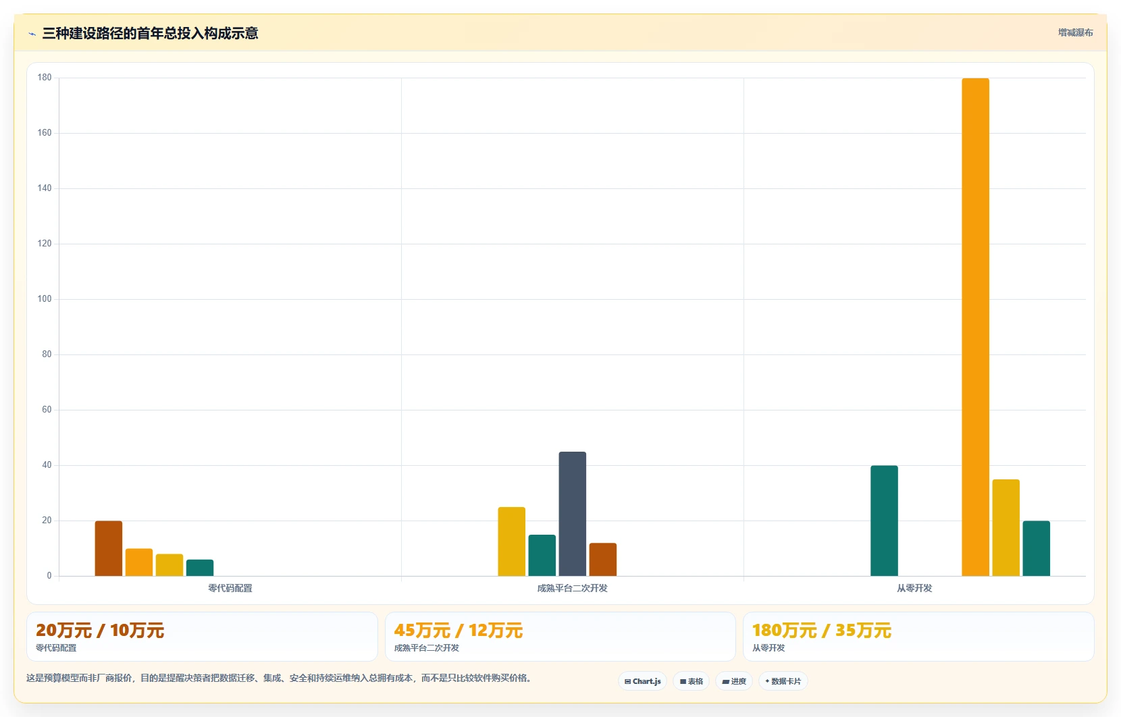
Task: Click the yellow 8 bar under 零代码配置
Action: (x=169, y=565)
